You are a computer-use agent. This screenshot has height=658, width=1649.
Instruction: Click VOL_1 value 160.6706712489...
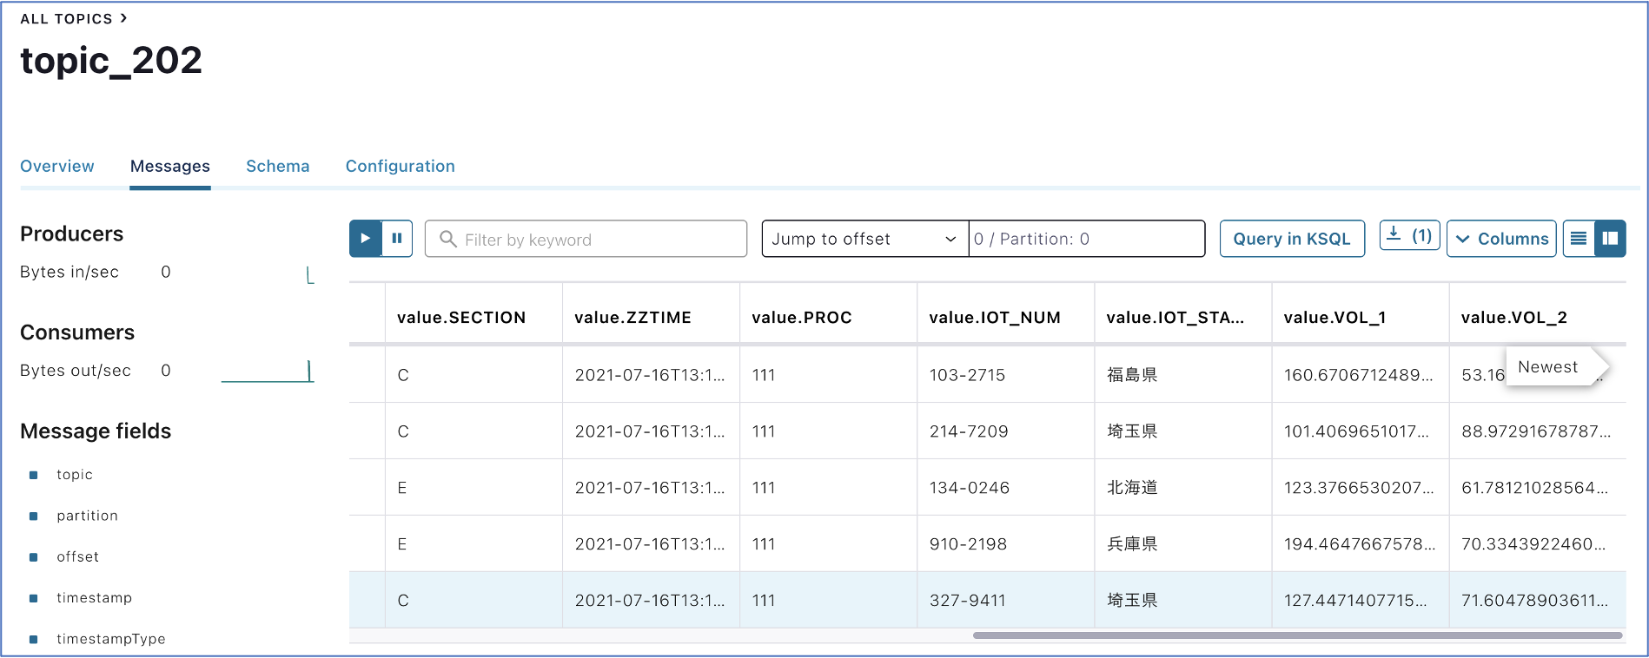point(1359,375)
